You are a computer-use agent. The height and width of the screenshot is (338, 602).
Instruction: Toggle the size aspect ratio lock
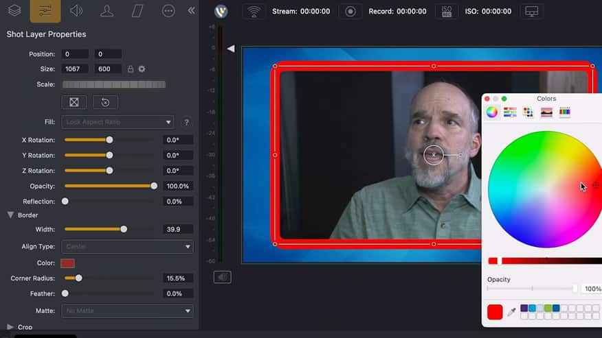tap(131, 69)
